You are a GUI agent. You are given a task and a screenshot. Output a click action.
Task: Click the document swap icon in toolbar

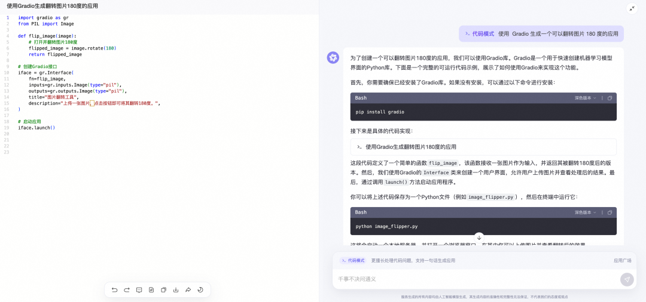(151, 289)
